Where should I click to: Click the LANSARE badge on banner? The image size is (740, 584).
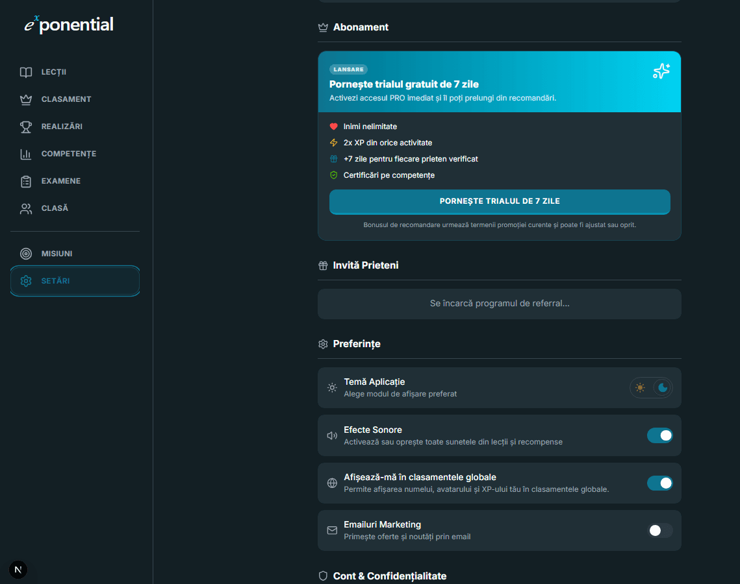(348, 69)
